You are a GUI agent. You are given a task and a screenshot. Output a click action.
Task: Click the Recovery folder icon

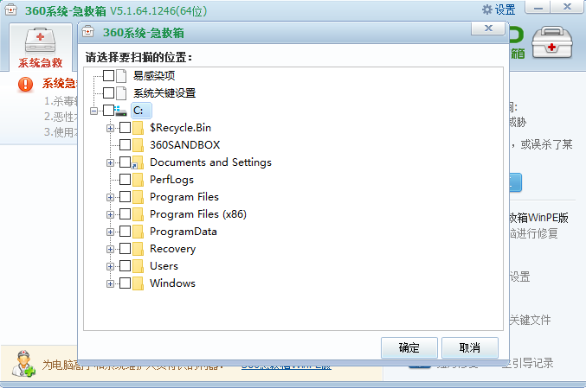point(138,249)
